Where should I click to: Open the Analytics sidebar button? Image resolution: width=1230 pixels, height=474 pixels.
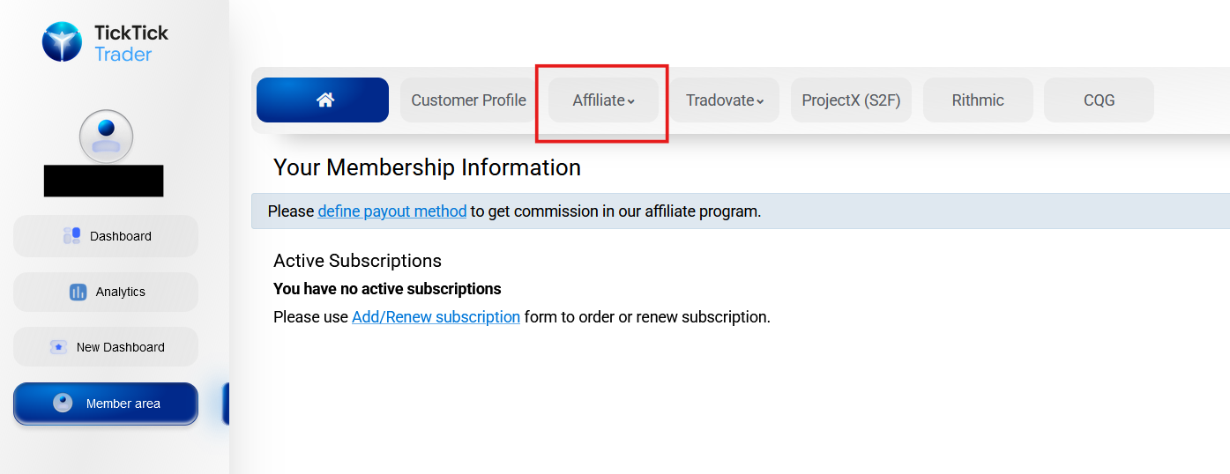[x=106, y=292]
